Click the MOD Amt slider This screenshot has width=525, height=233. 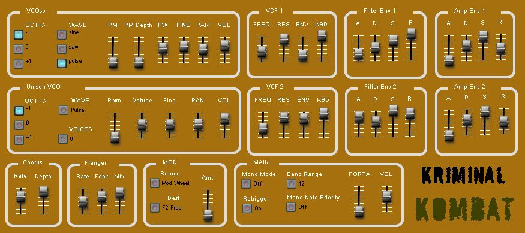tap(208, 214)
